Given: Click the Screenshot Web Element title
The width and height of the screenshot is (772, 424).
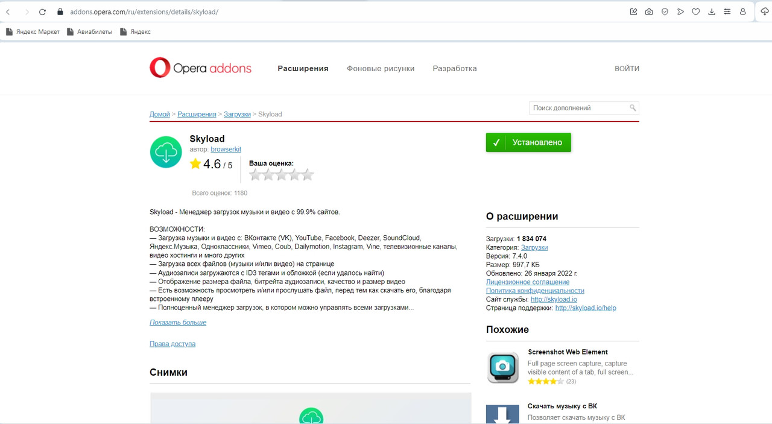Looking at the screenshot, I should [568, 352].
